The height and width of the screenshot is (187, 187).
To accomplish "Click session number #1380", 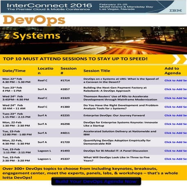I will [65, 107].
